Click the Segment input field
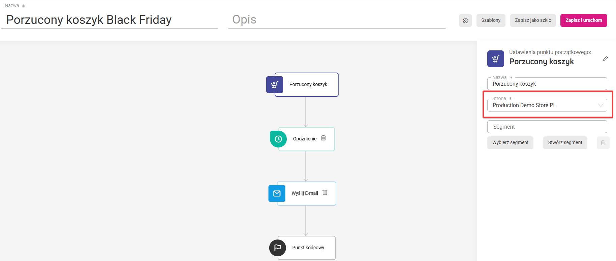Image resolution: width=616 pixels, height=261 pixels. (x=547, y=127)
